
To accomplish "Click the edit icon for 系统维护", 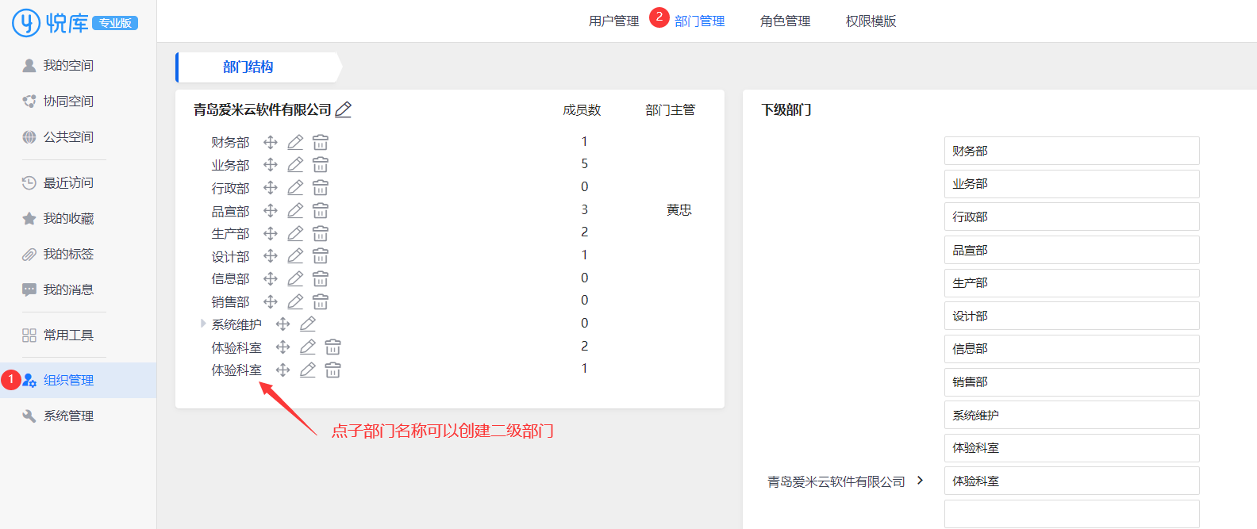I will [308, 324].
